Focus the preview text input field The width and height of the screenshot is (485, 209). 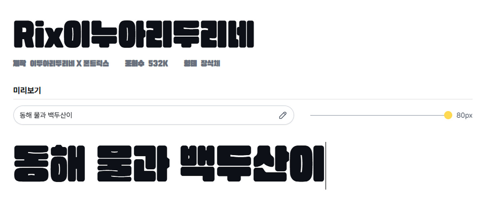coord(154,115)
